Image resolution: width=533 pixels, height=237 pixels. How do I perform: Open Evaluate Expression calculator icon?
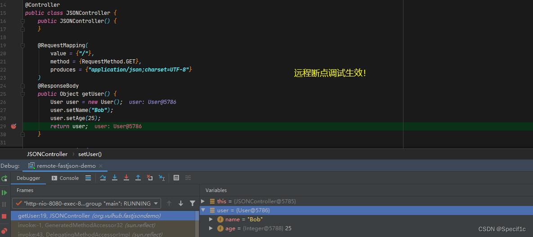point(176,178)
